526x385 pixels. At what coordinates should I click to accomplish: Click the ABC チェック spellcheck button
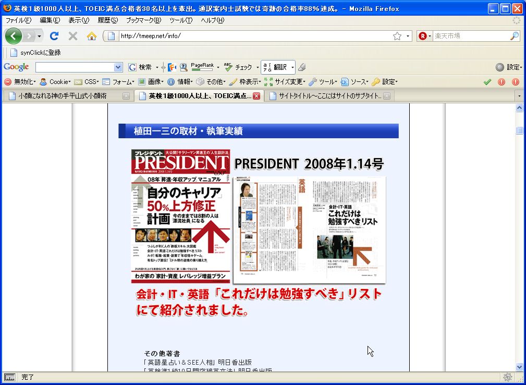tap(238, 67)
